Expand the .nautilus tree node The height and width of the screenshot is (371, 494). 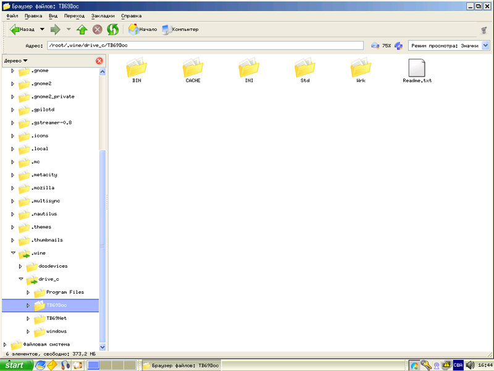tap(12, 214)
